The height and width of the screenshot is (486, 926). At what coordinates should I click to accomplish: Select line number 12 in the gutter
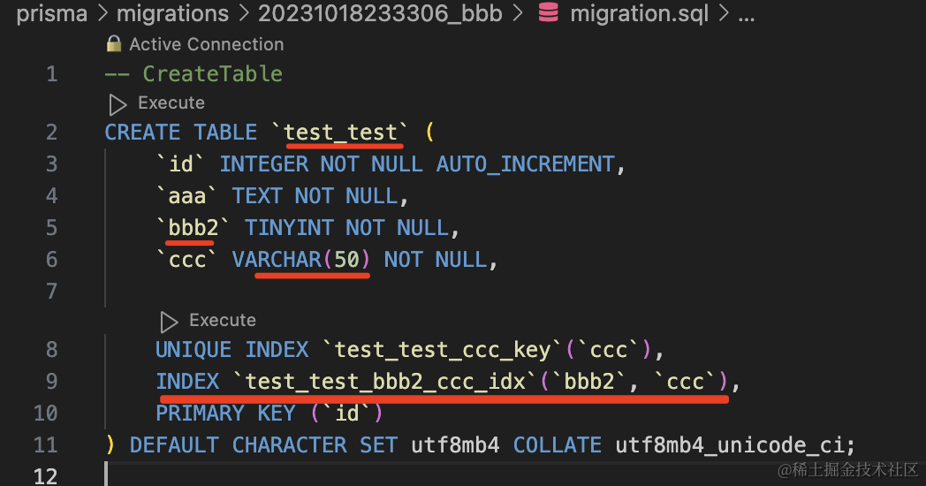[46, 477]
